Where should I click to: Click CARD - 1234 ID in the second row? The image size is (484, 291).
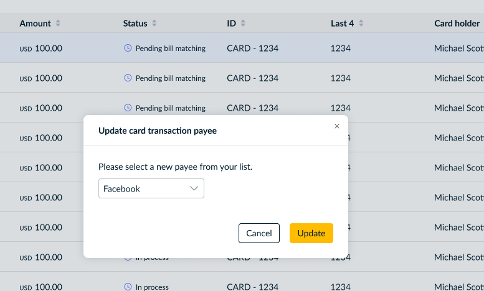pyautogui.click(x=252, y=78)
